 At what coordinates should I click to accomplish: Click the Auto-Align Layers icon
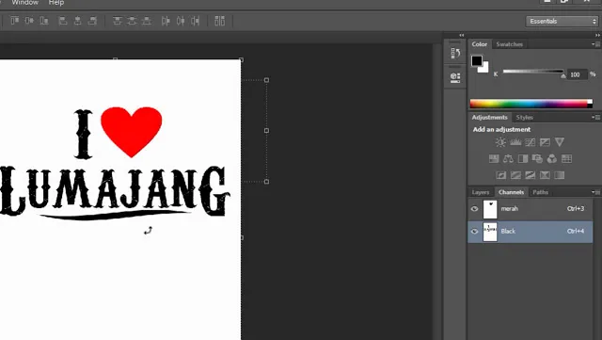pyautogui.click(x=219, y=21)
